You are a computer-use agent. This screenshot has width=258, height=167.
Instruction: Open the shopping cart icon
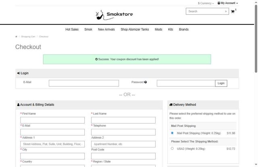click(x=233, y=12)
